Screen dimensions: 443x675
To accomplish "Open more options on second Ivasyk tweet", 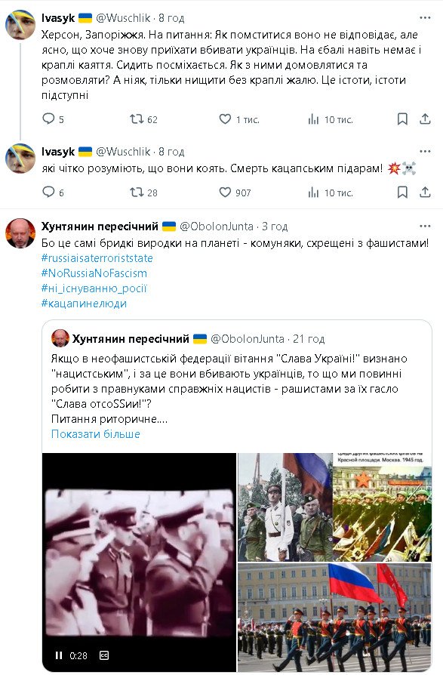I will [x=425, y=151].
